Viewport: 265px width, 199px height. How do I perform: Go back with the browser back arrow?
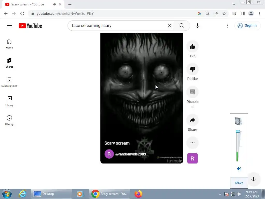tap(6, 13)
